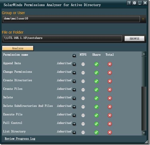150x145 pixels.
Task: Focus the File or Folder path field
Action: point(62,38)
